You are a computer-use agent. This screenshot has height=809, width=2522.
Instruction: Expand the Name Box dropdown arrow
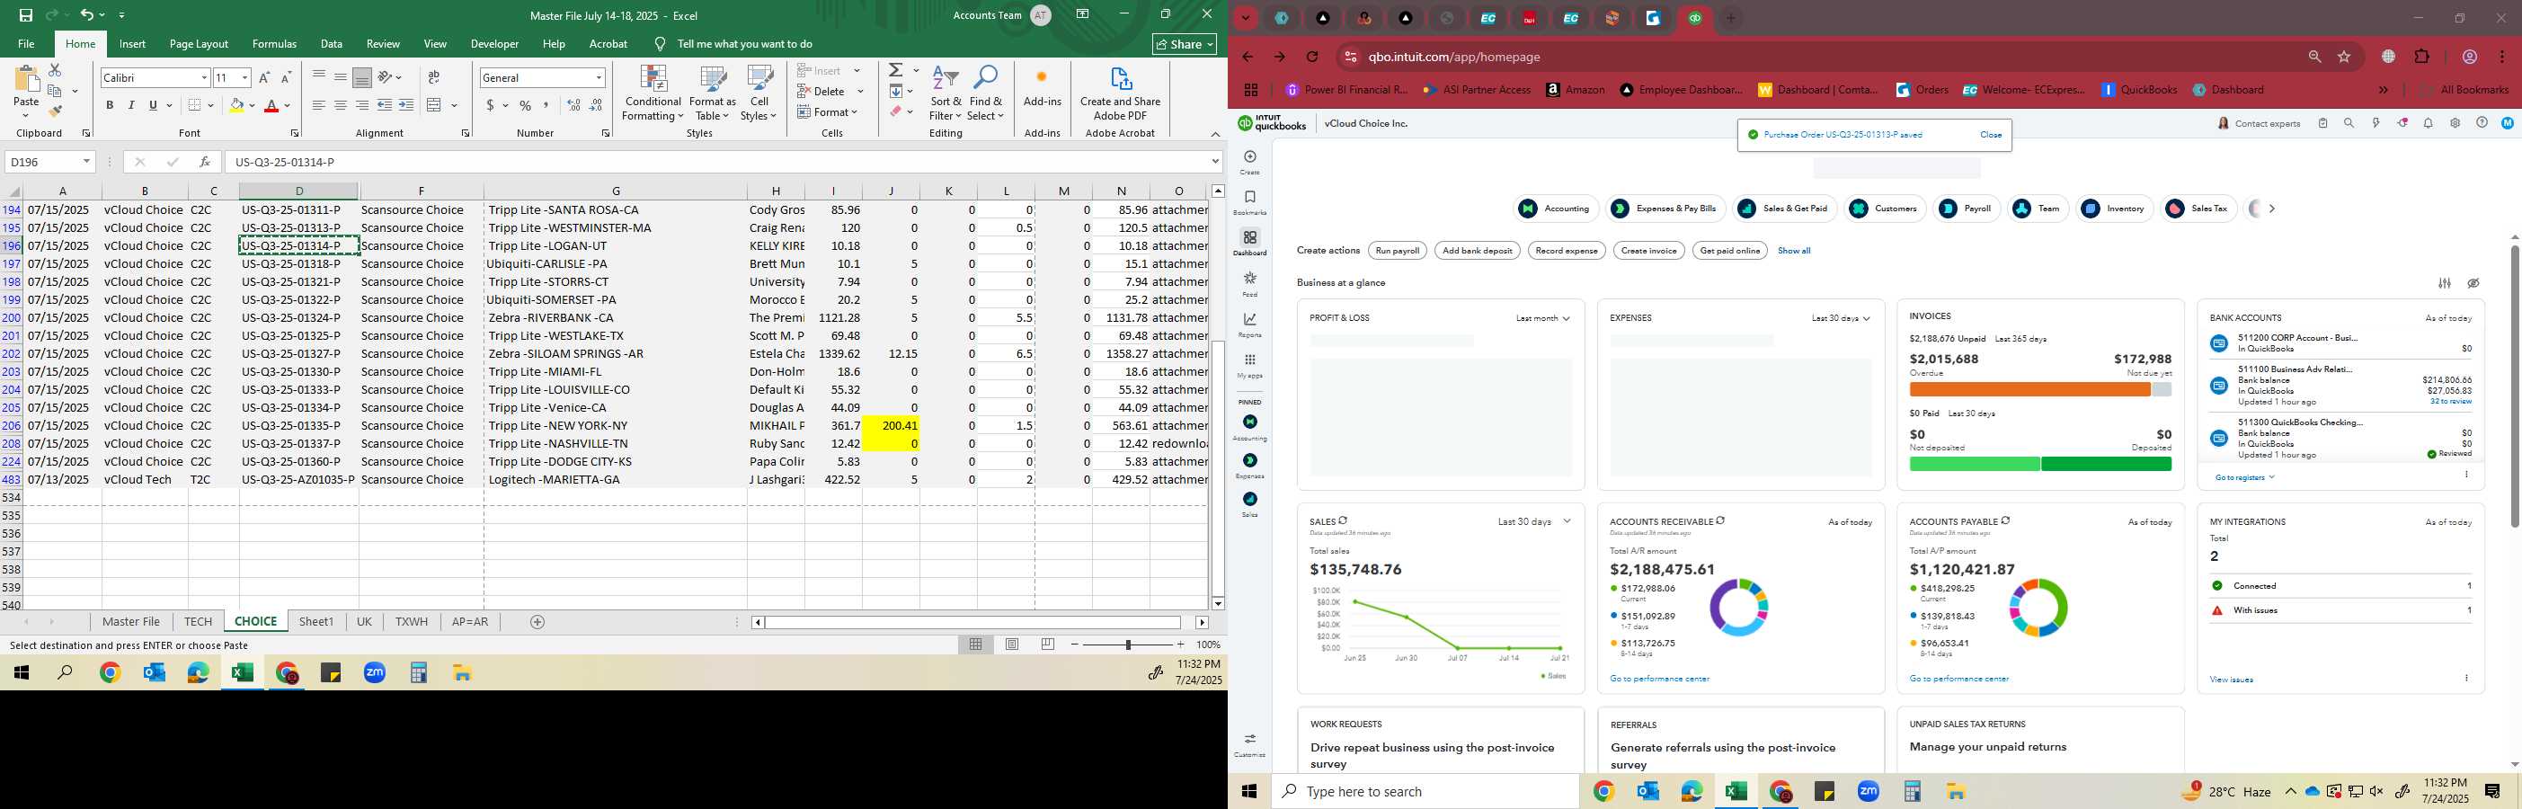86,162
